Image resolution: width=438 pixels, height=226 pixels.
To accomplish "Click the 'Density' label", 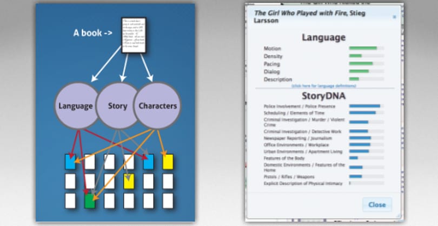I will point(273,56).
